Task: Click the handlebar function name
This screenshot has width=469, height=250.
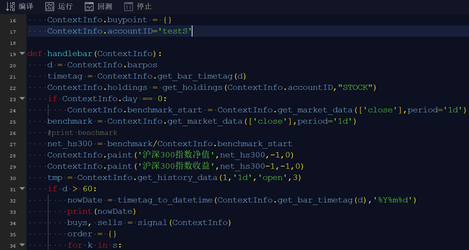Action: click(x=70, y=54)
